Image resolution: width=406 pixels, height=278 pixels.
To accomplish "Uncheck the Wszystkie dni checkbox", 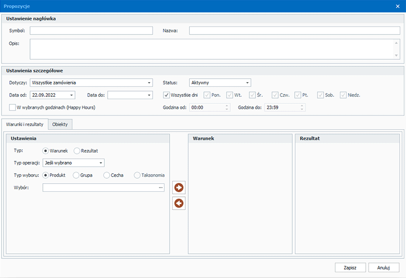I will (167, 95).
